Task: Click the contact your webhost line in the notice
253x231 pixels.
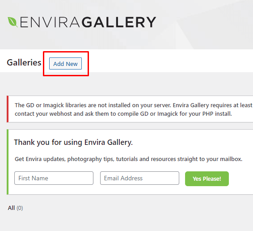Action: pos(123,114)
